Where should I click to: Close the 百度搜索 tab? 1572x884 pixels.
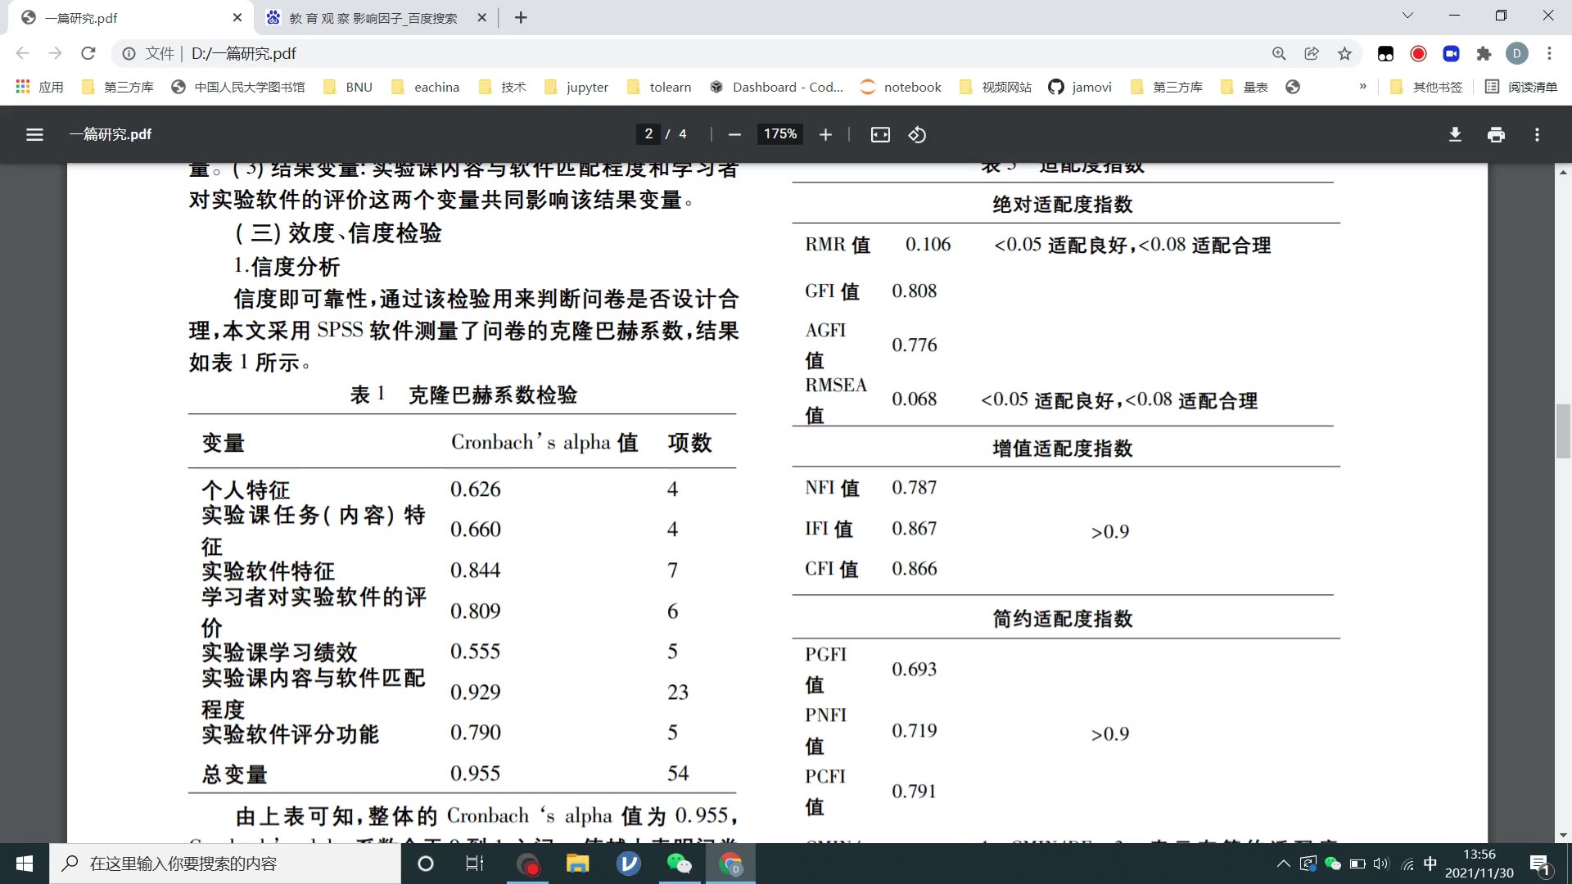click(x=481, y=17)
